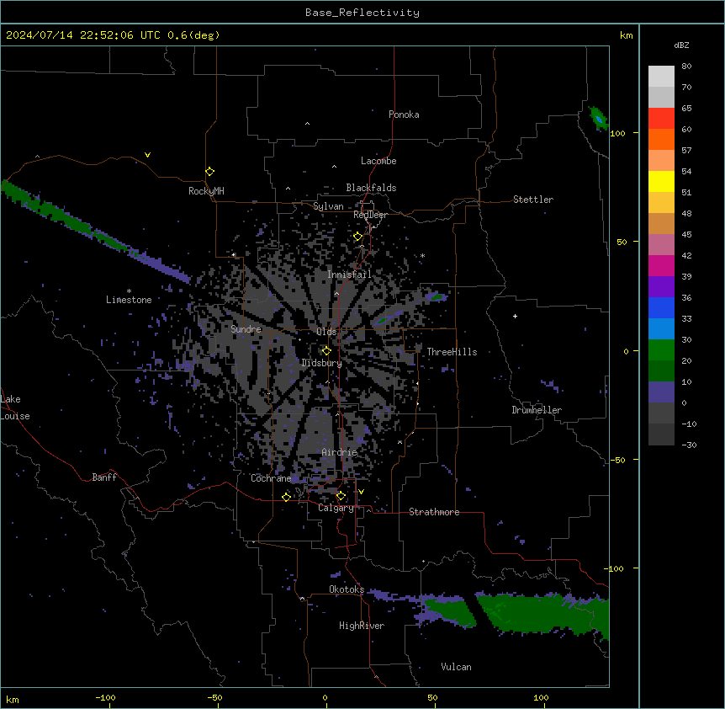725x709 pixels.
Task: Click the yellow V marker northeast of Calgary
Action: pos(361,492)
